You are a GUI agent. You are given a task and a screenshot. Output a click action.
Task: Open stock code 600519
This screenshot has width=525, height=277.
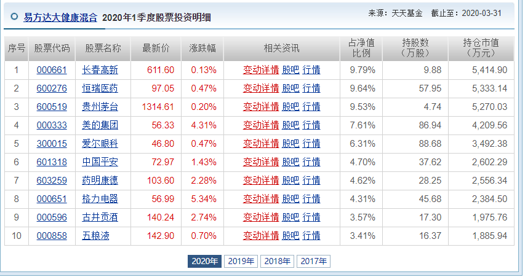[52, 107]
